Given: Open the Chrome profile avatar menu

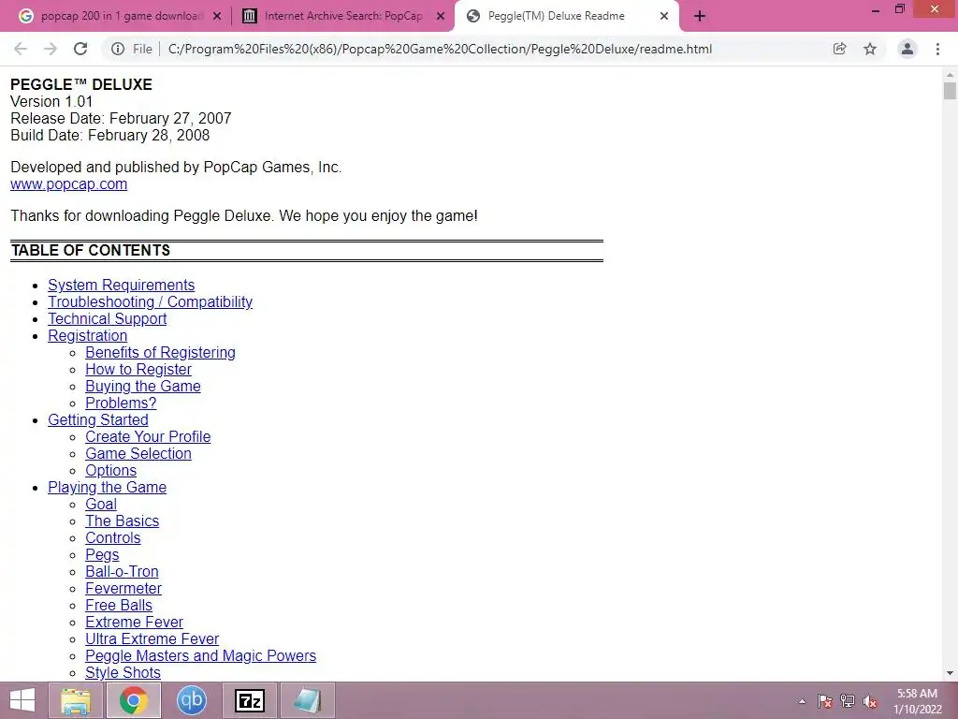Looking at the screenshot, I should [907, 49].
